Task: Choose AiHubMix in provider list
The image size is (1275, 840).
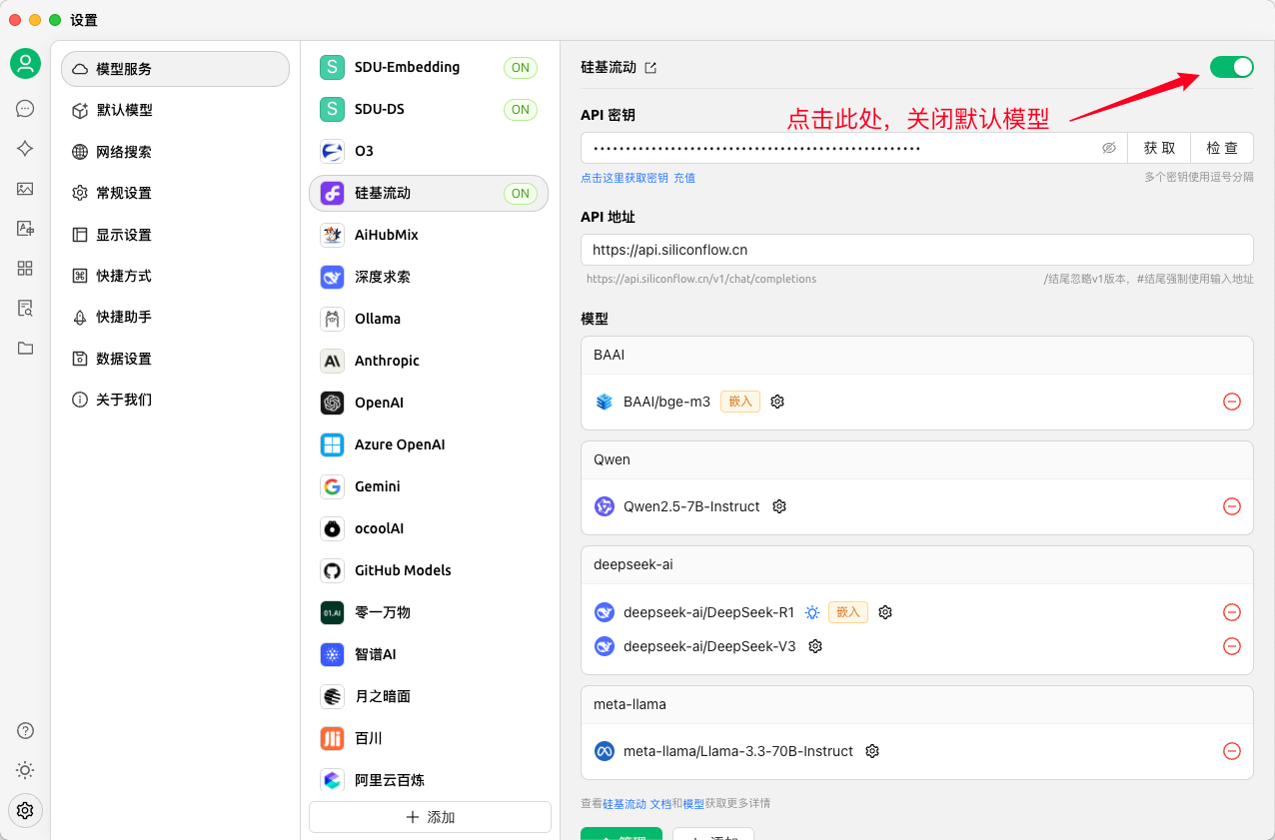Action: click(x=429, y=235)
